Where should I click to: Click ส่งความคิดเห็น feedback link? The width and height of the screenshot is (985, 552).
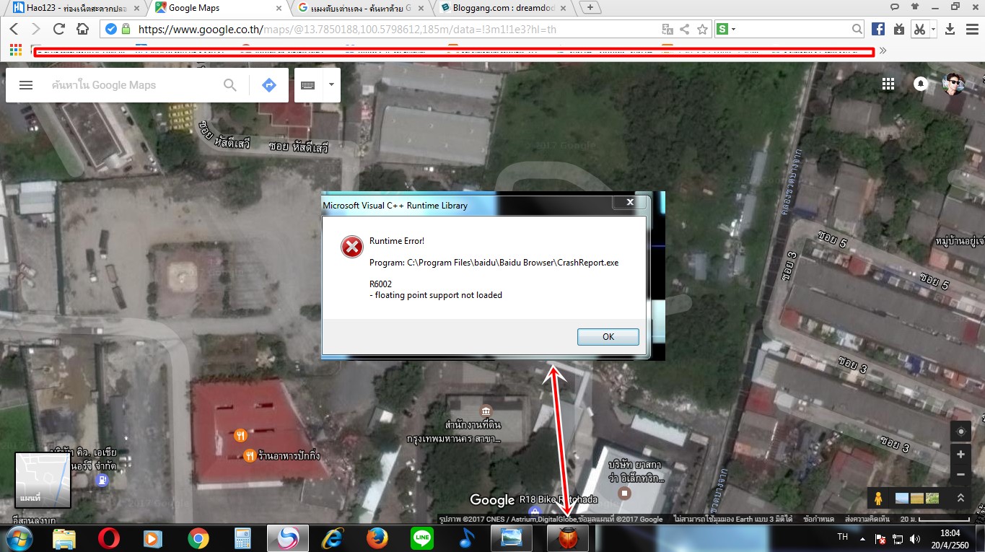click(x=867, y=519)
